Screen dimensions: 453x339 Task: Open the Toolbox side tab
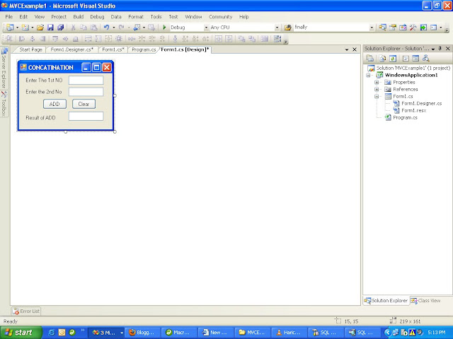pos(4,104)
